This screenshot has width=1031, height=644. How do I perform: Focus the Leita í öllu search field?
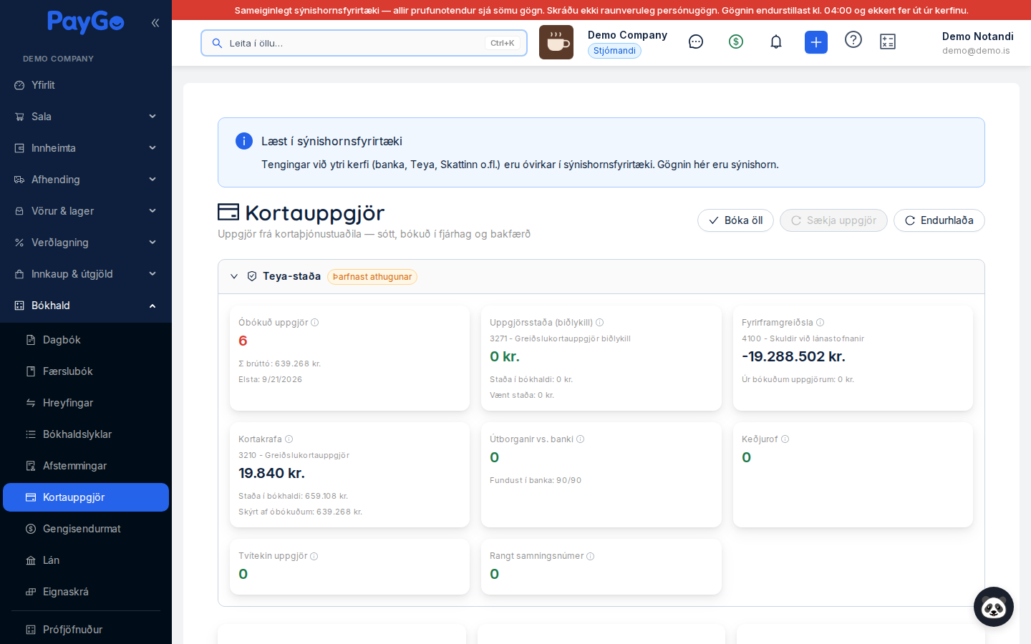[x=364, y=43]
